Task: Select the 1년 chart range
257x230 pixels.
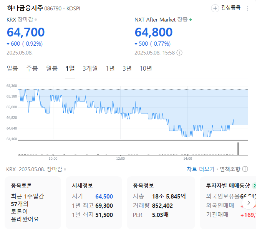Action: coord(110,68)
